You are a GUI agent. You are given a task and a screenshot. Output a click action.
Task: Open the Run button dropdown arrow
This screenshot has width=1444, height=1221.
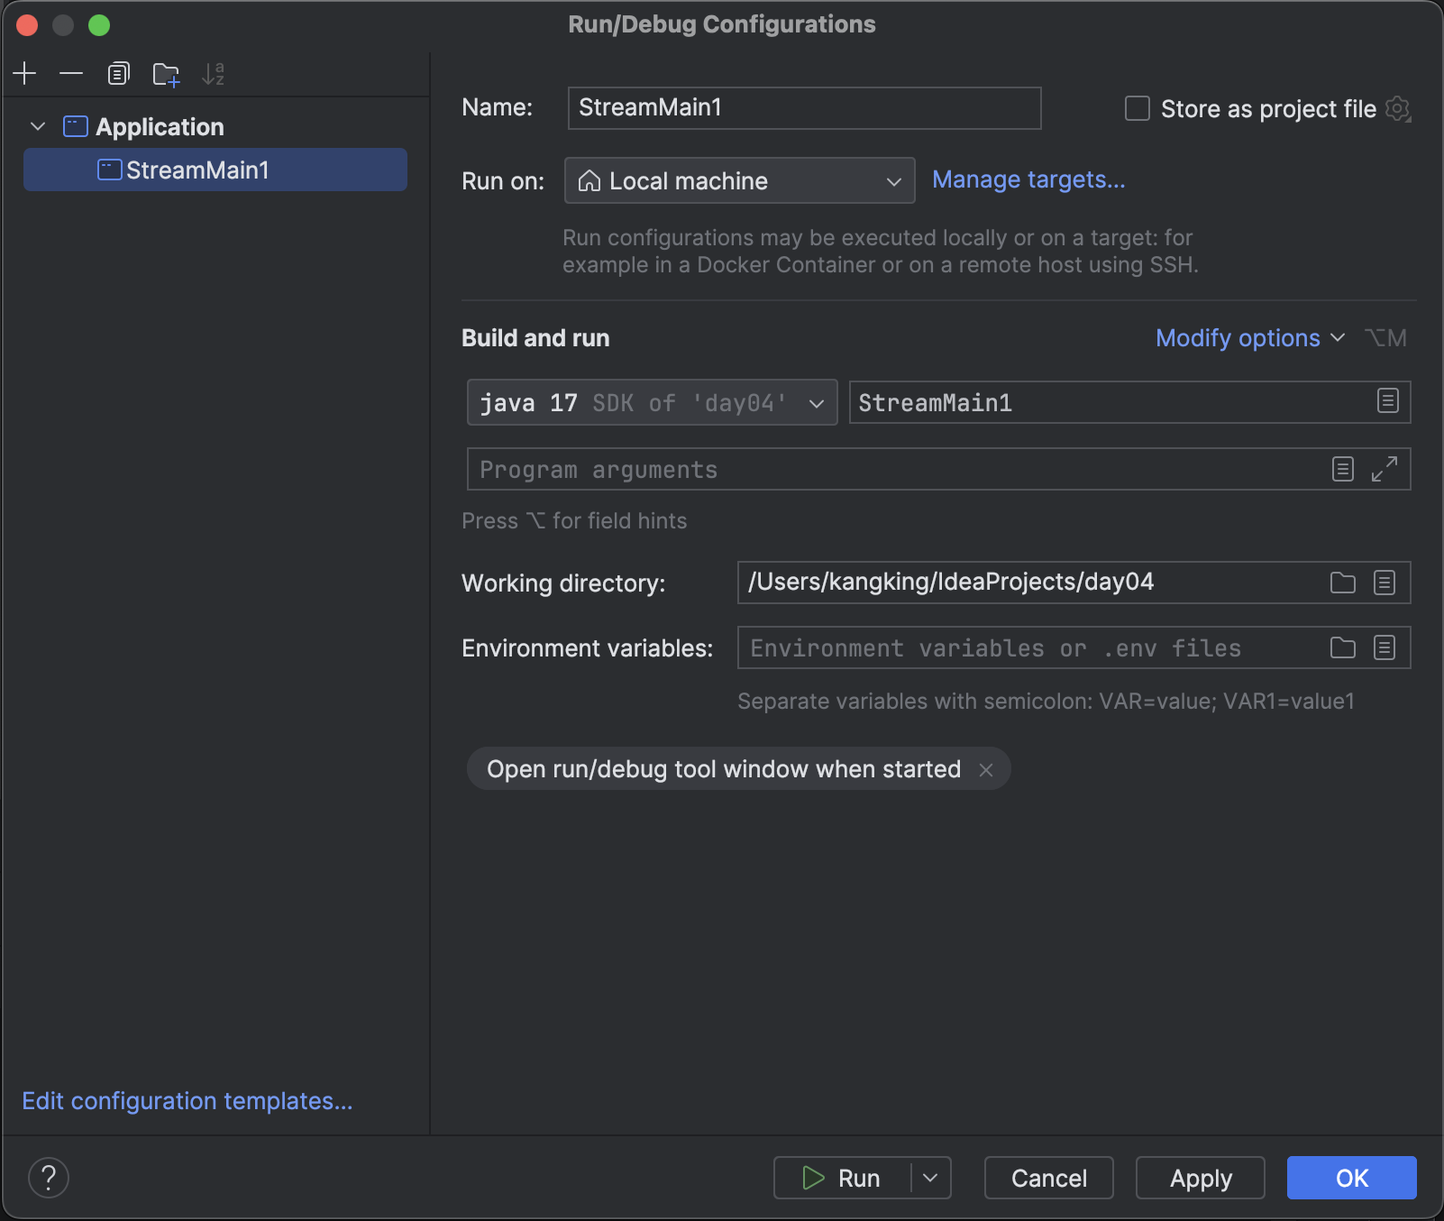pyautogui.click(x=931, y=1178)
